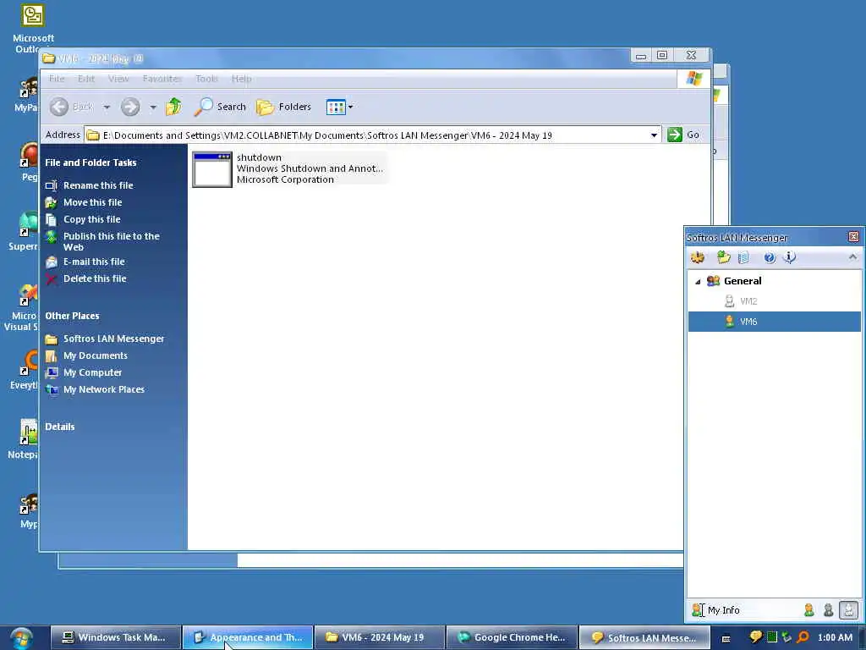The height and width of the screenshot is (650, 866).
Task: Click the Rename this file link
Action: [x=98, y=185]
